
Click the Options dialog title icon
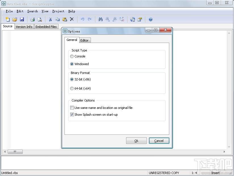coord(65,31)
